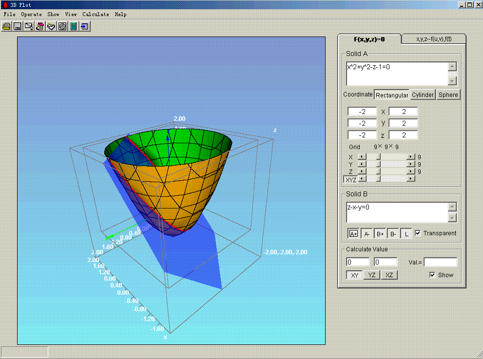
Task: Click the YZ plane button
Action: coord(372,275)
